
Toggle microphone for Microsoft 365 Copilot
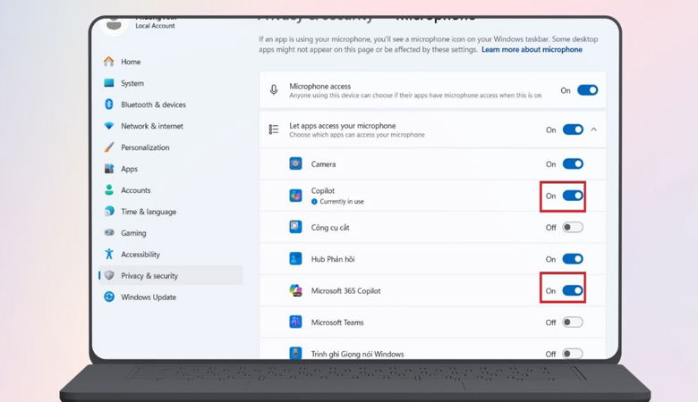pyautogui.click(x=573, y=290)
